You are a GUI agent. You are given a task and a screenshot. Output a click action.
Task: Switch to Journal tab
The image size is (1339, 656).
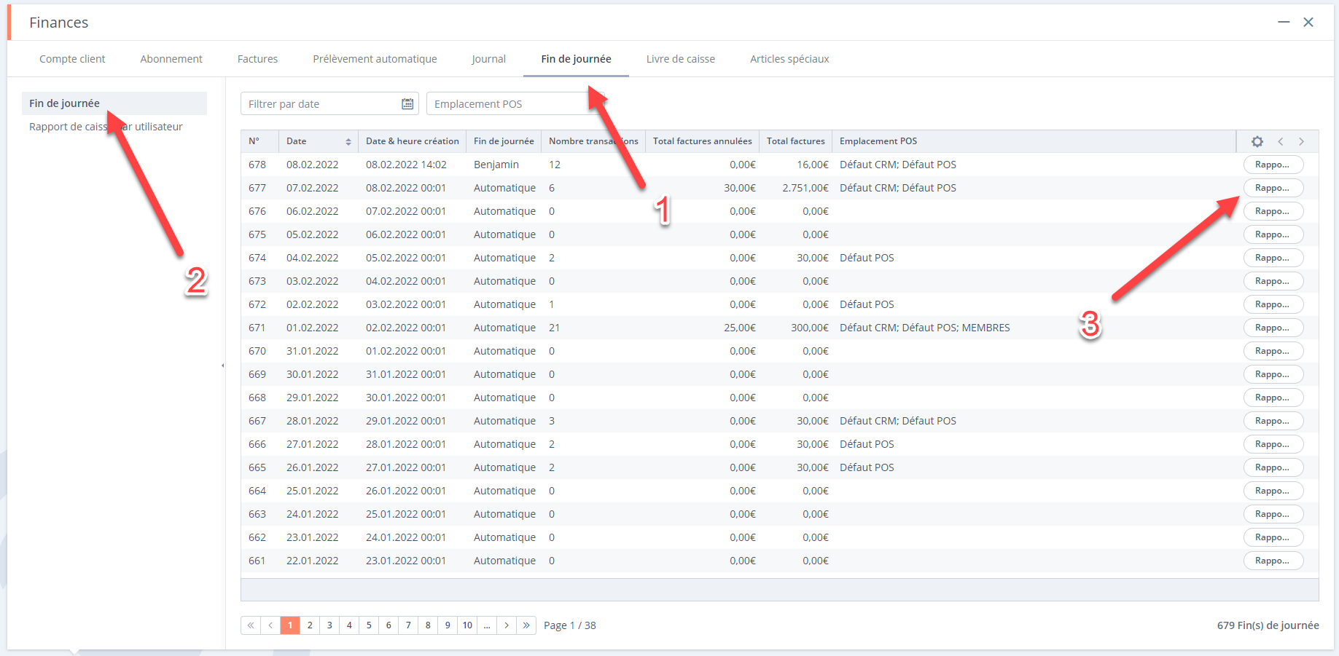tap(488, 59)
